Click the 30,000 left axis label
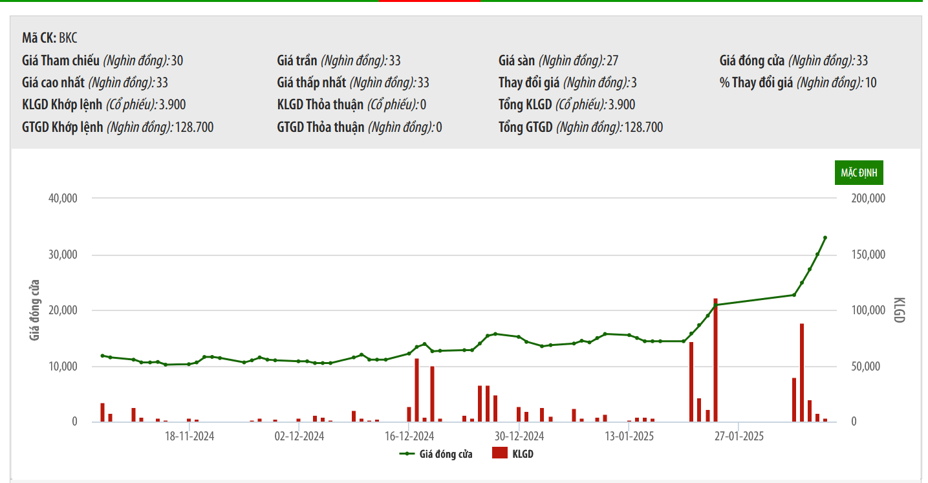This screenshot has height=483, width=928. click(x=63, y=255)
